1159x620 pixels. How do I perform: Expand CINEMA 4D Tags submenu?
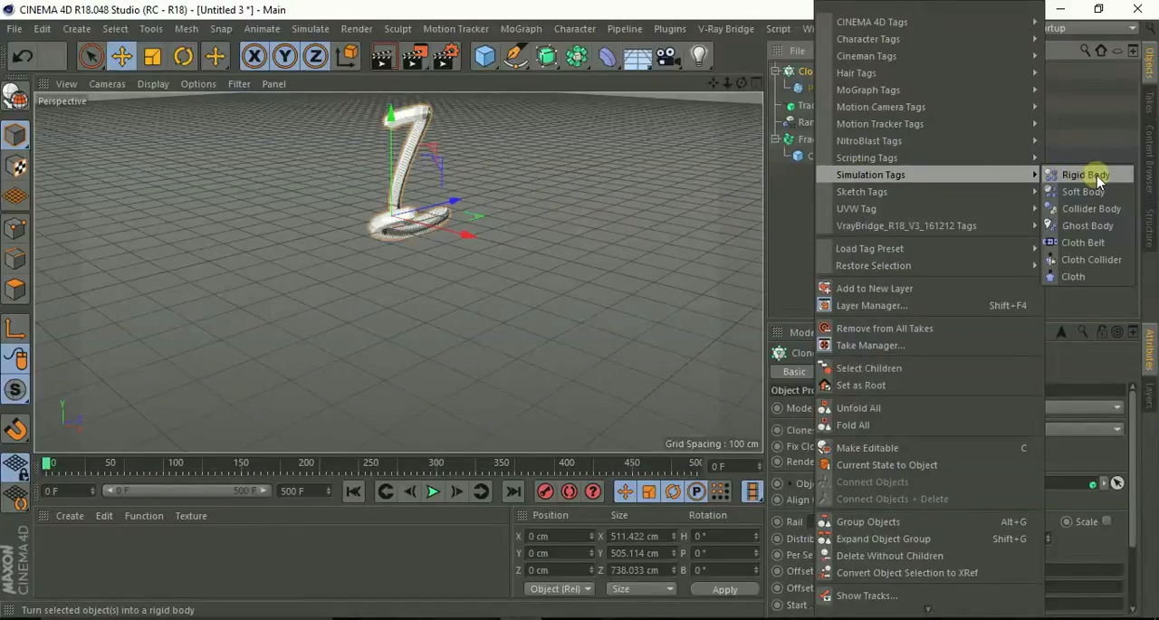(931, 22)
